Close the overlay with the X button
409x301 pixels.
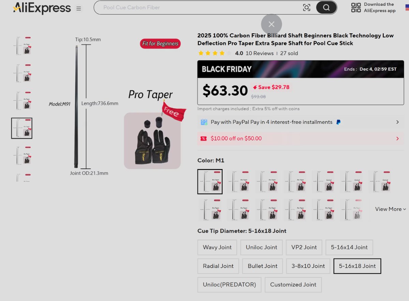[x=271, y=24]
